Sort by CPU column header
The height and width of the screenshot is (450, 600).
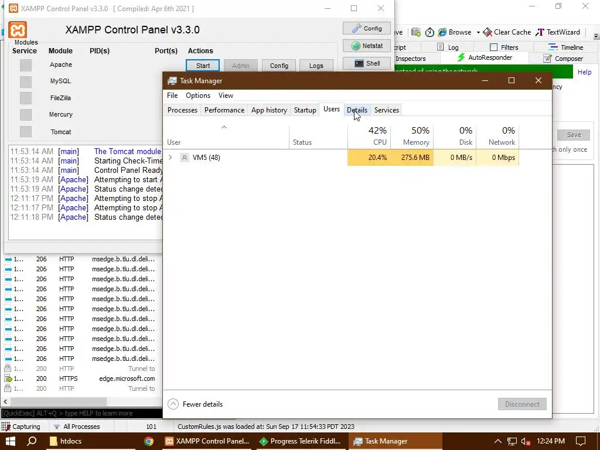[369, 136]
